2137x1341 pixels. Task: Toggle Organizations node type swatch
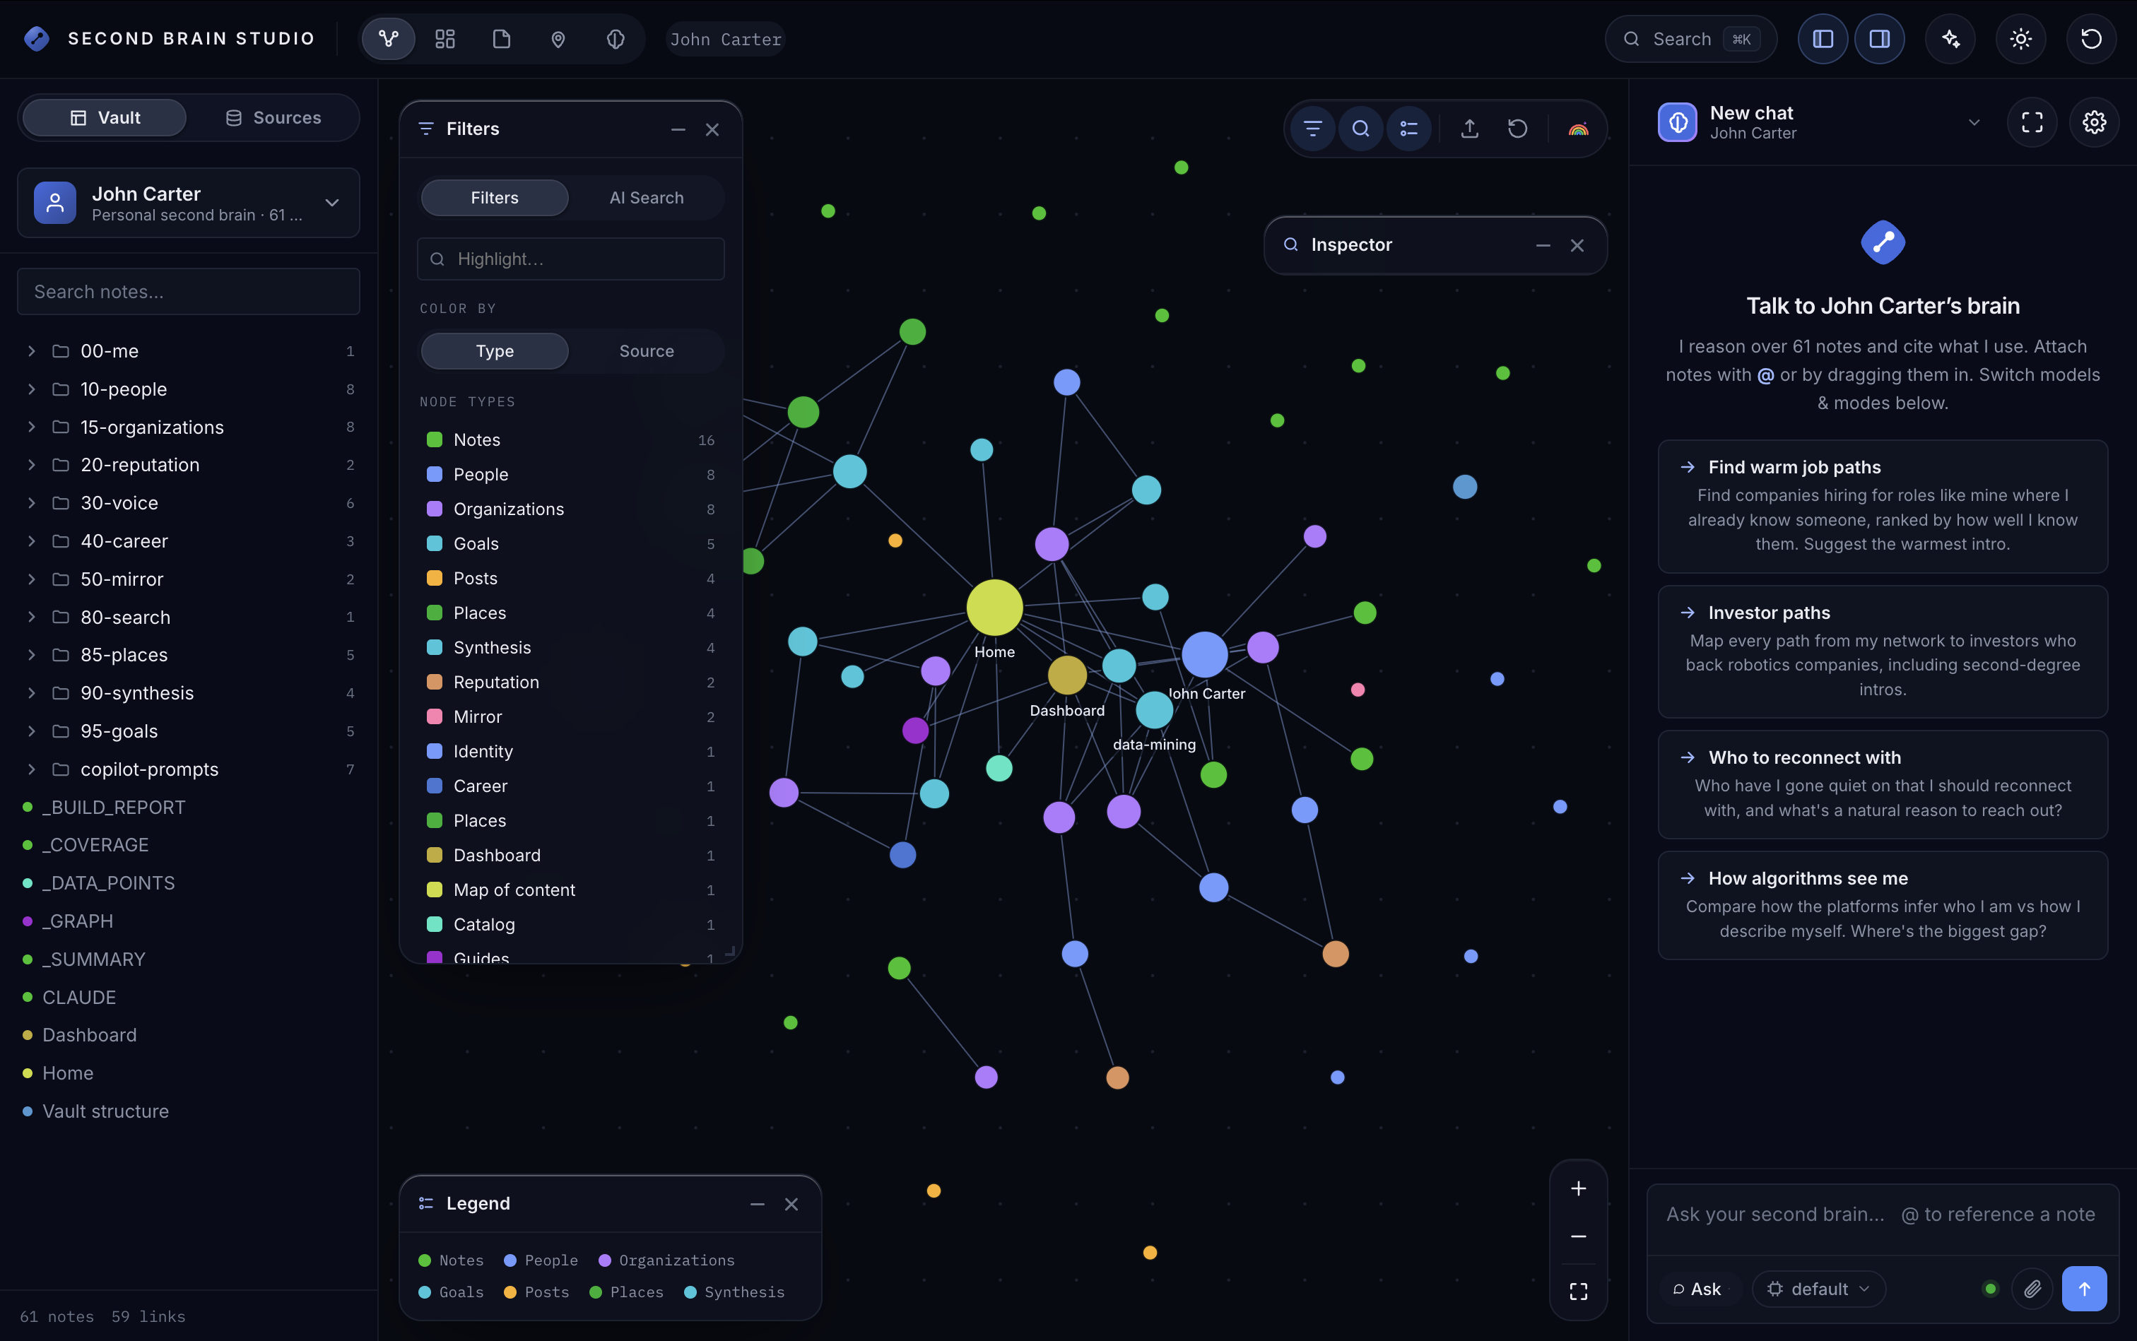coord(435,509)
